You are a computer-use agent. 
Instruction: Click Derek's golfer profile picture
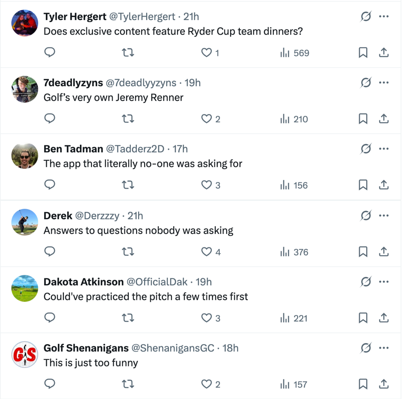tap(25, 222)
